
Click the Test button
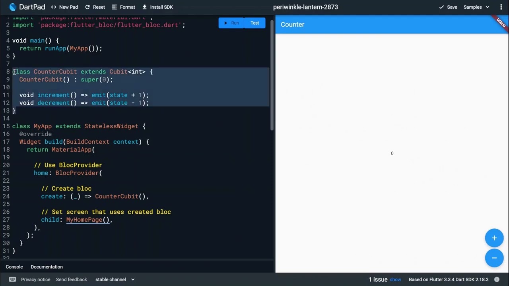[254, 23]
